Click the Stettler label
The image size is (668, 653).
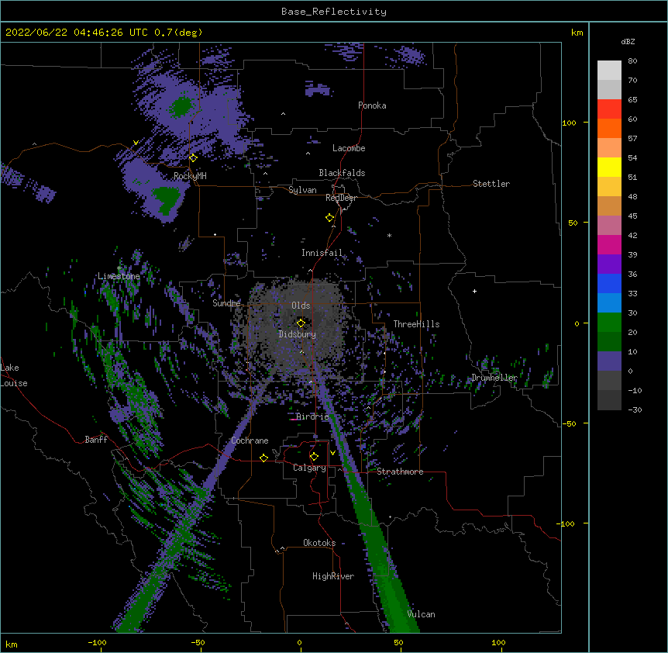(491, 184)
